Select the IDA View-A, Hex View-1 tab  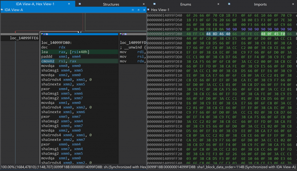click(35, 4)
